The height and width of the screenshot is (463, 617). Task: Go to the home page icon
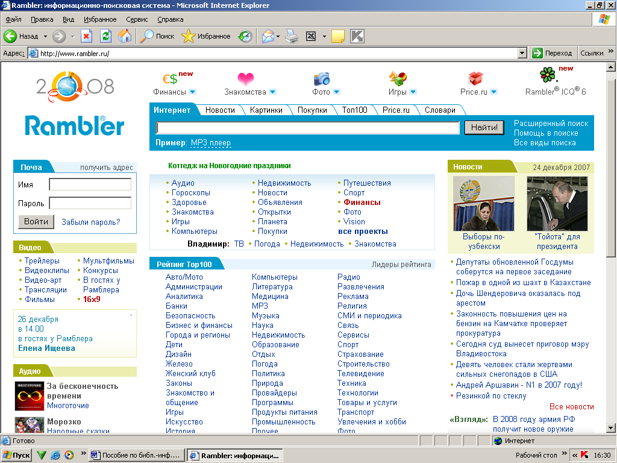point(125,36)
